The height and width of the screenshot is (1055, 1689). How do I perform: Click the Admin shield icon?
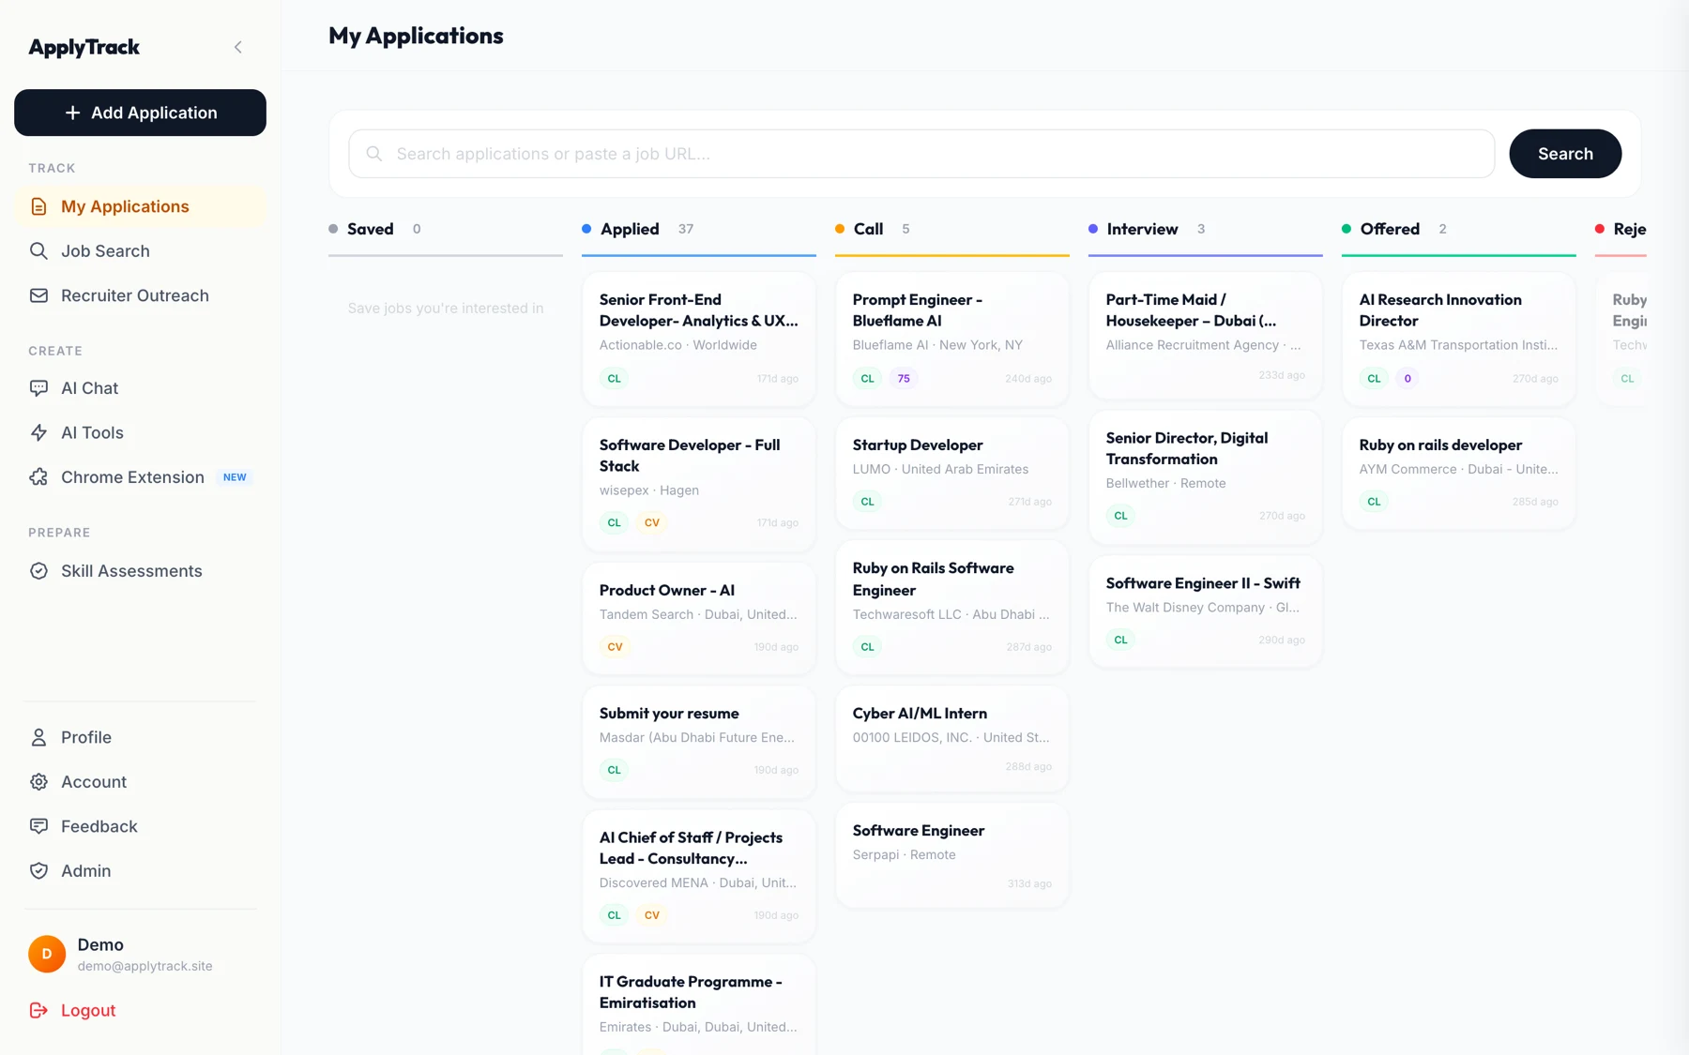38,870
